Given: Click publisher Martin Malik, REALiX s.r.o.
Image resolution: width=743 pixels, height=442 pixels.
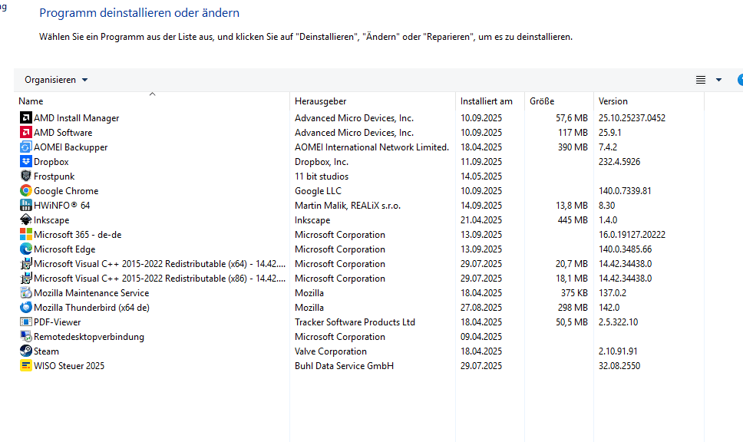Looking at the screenshot, I should pos(348,206).
